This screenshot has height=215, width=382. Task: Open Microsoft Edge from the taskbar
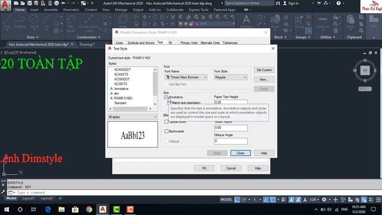pos(48,210)
